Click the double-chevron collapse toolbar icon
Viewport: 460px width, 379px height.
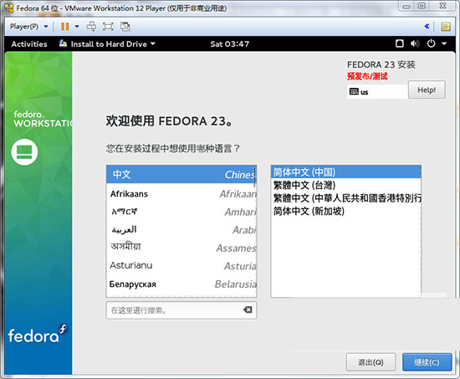(x=427, y=27)
